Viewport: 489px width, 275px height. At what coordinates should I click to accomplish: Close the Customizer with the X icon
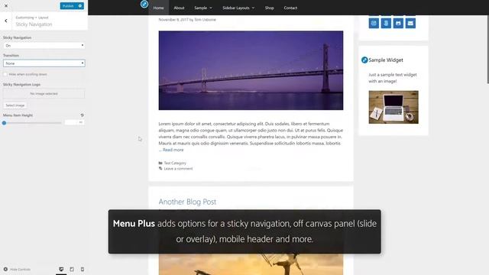coord(6,6)
